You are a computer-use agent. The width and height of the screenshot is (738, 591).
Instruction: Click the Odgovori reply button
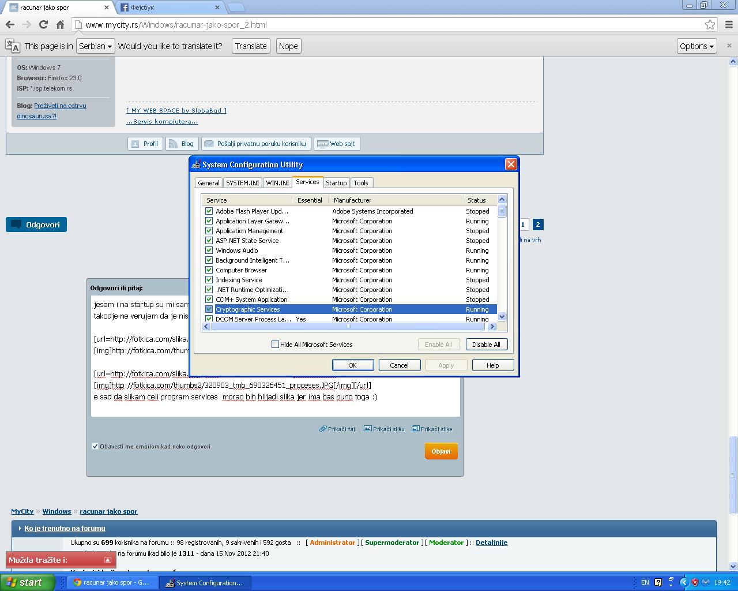pos(36,225)
